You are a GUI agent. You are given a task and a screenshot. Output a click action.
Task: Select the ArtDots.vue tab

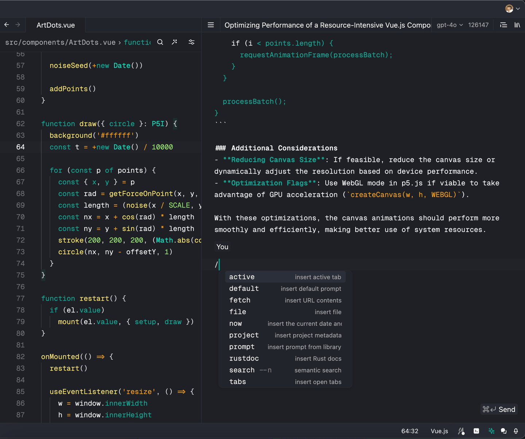click(56, 25)
